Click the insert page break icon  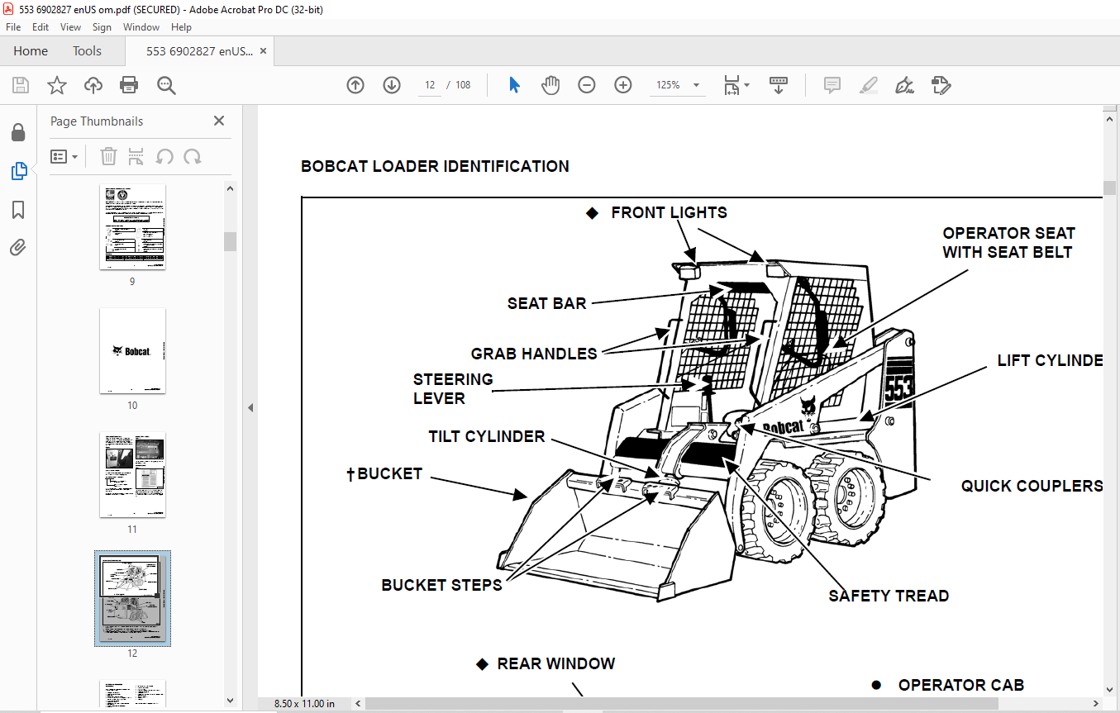(x=136, y=156)
